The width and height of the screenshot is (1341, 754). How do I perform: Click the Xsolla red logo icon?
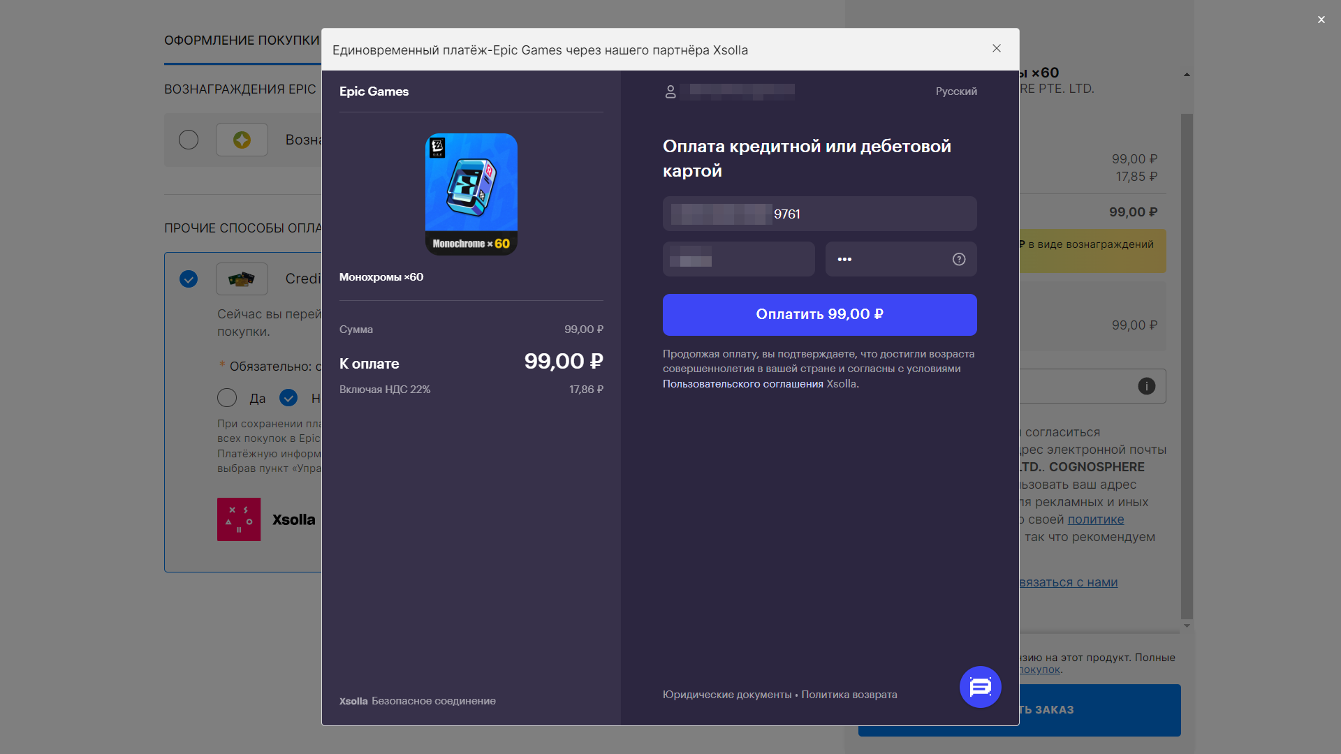point(239,519)
